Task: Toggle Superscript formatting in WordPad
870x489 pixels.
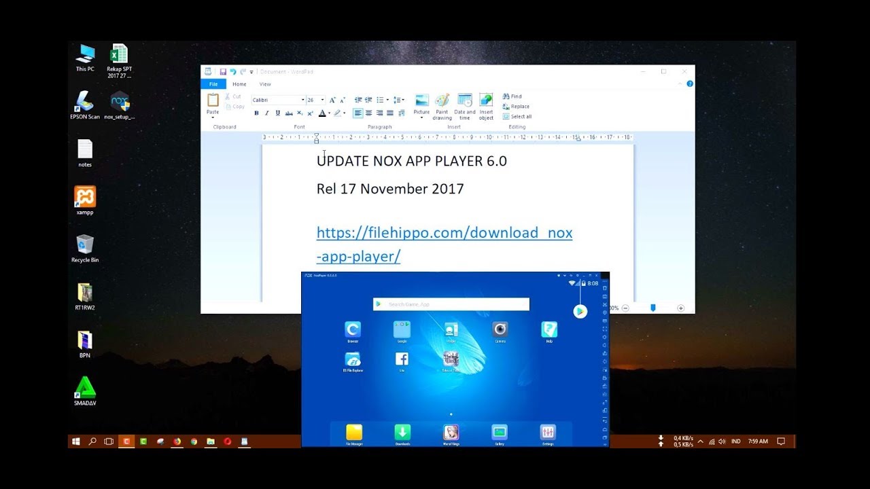Action: [311, 113]
